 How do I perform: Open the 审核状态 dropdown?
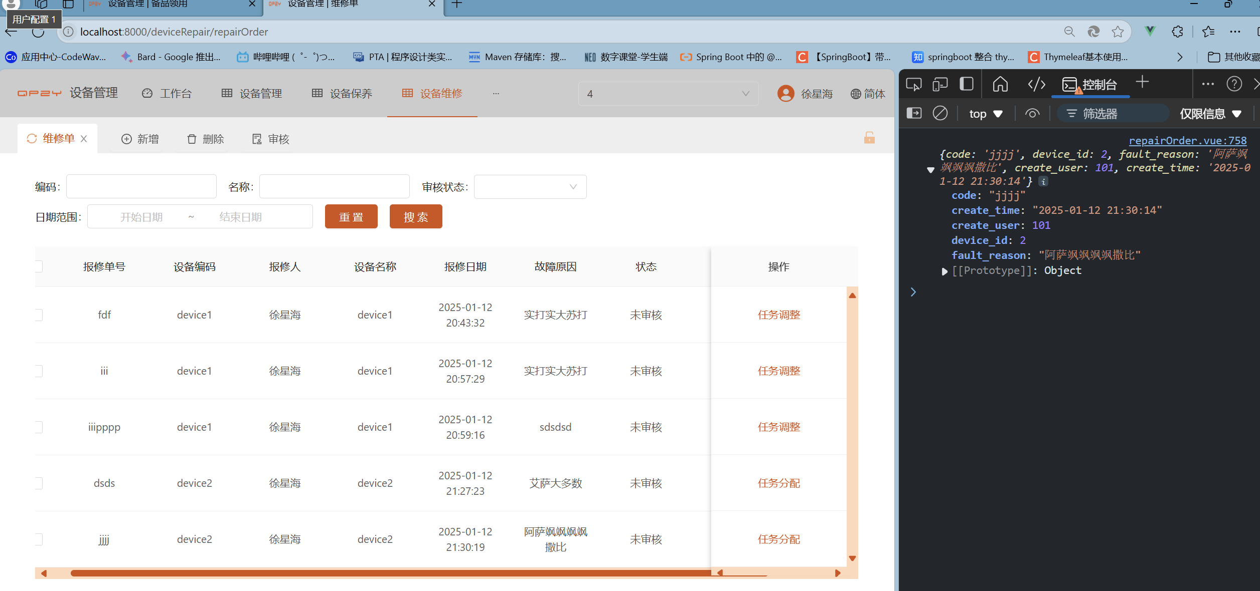[x=530, y=187]
